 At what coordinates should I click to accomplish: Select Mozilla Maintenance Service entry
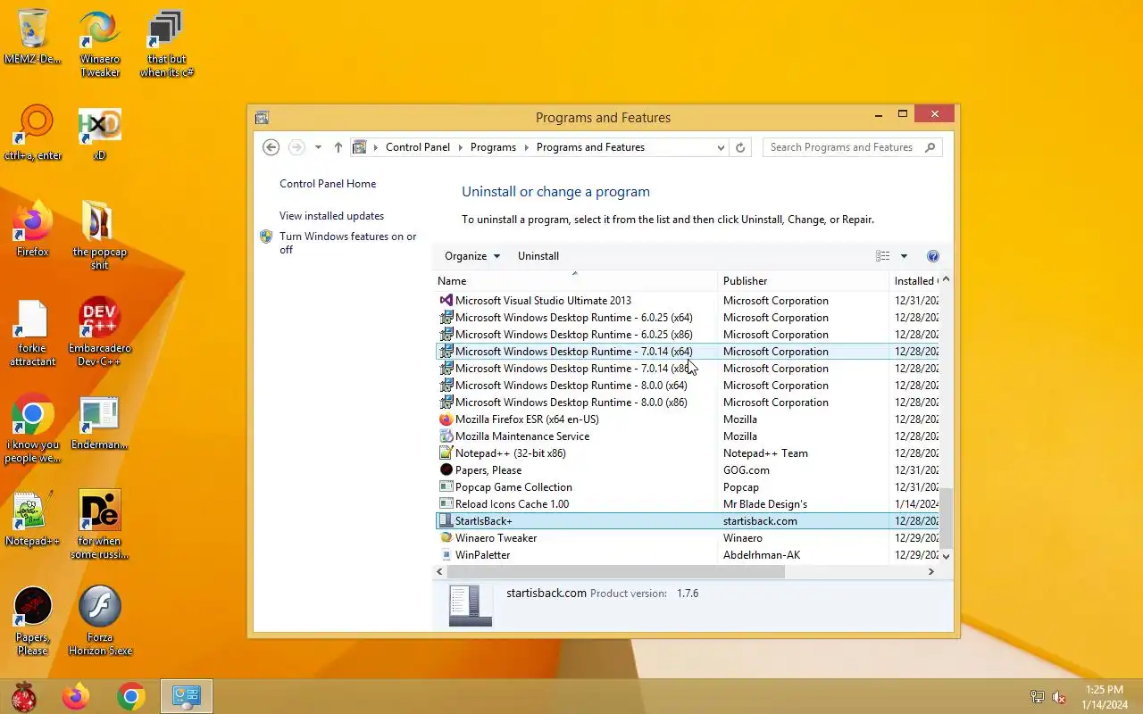[x=686, y=436]
